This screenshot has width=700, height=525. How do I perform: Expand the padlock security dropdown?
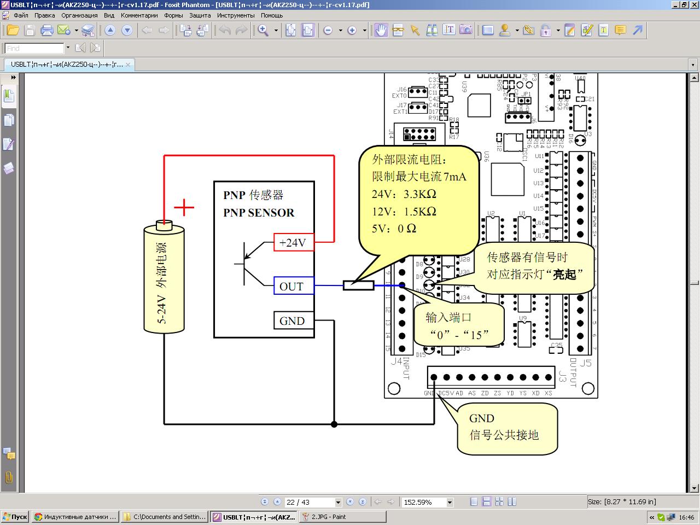coord(557,30)
